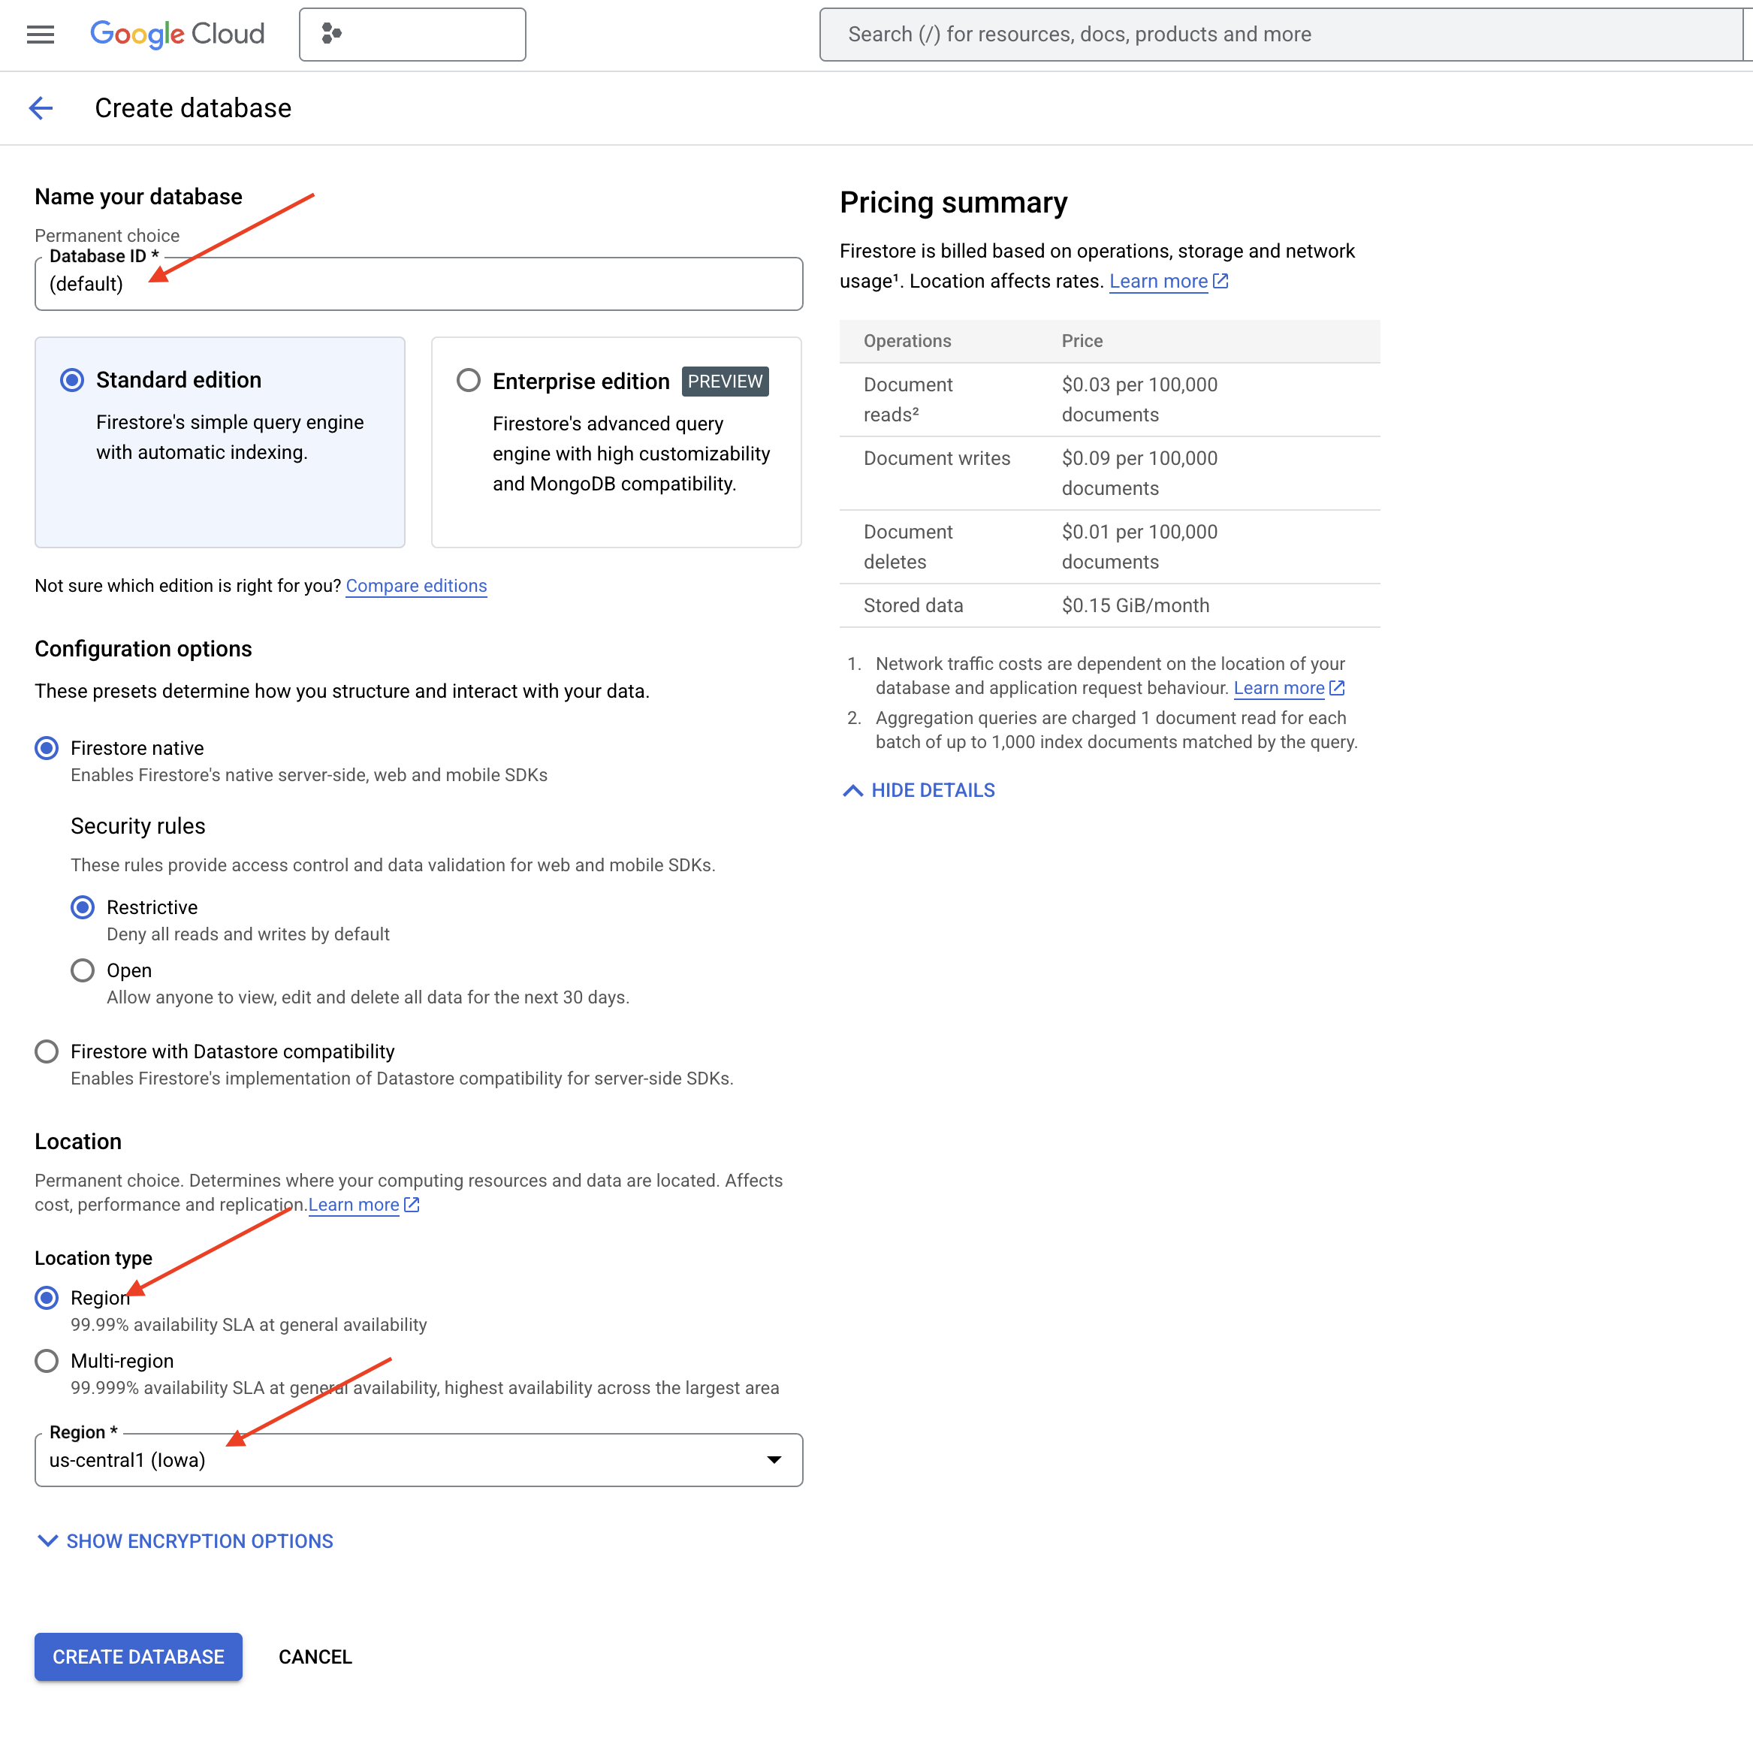Choose the Open security rules option
The width and height of the screenshot is (1753, 1759).
(83, 970)
